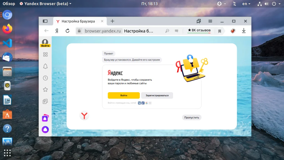
Task: Open the Пт, 18:13 clock menu
Action: tap(149, 4)
